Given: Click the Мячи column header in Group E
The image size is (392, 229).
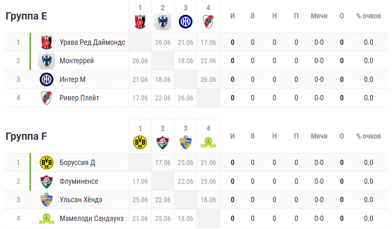Looking at the screenshot, I should click(x=319, y=16).
